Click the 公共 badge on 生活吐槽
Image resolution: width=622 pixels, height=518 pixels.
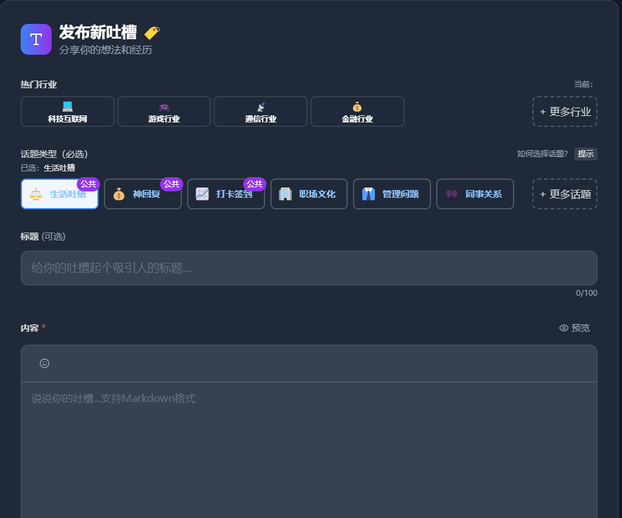point(88,184)
